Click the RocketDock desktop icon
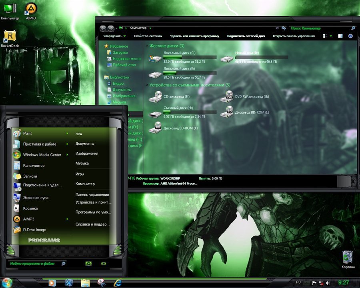Screen dimensions: 360x288 click(x=10, y=37)
